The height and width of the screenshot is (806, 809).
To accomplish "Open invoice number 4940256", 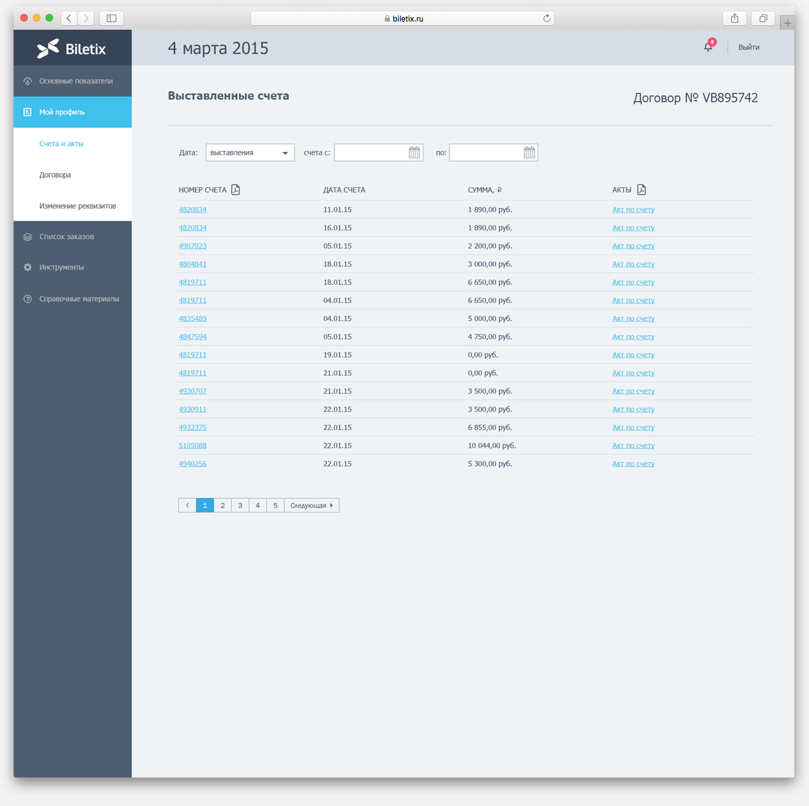I will (x=193, y=464).
